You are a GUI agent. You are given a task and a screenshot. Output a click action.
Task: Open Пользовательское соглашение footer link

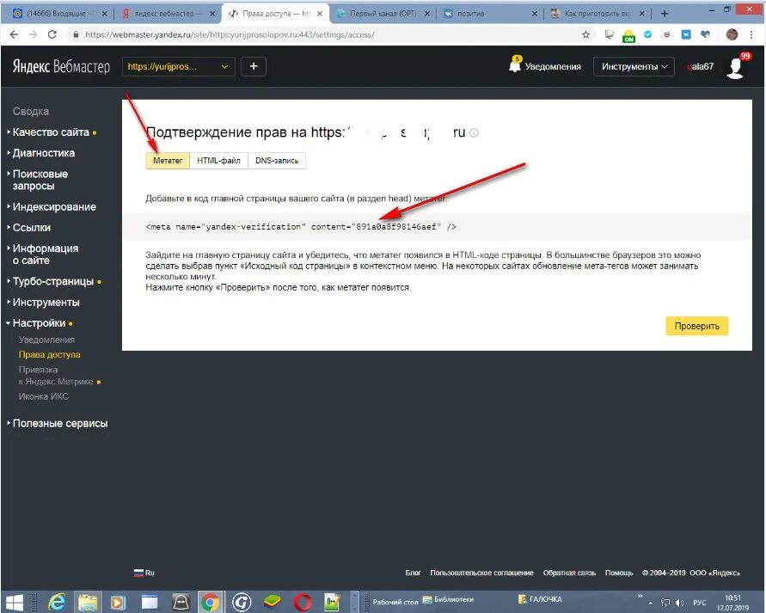coord(481,573)
